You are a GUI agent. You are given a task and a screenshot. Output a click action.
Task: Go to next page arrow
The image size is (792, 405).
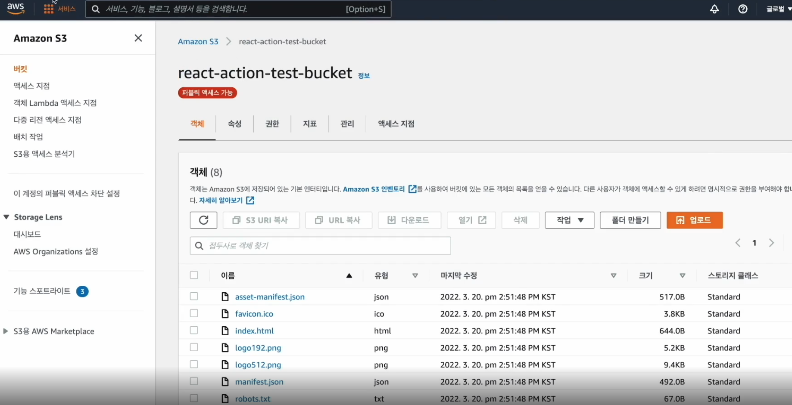tap(771, 243)
